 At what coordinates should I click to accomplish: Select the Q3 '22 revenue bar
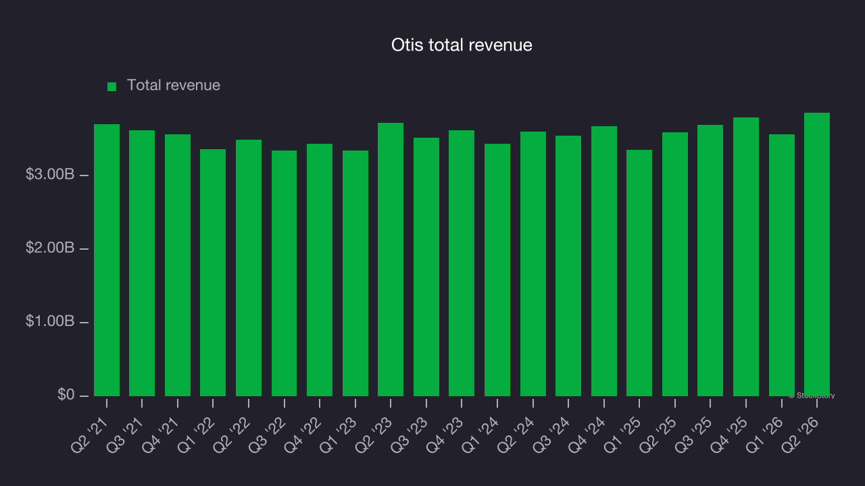[x=285, y=273]
